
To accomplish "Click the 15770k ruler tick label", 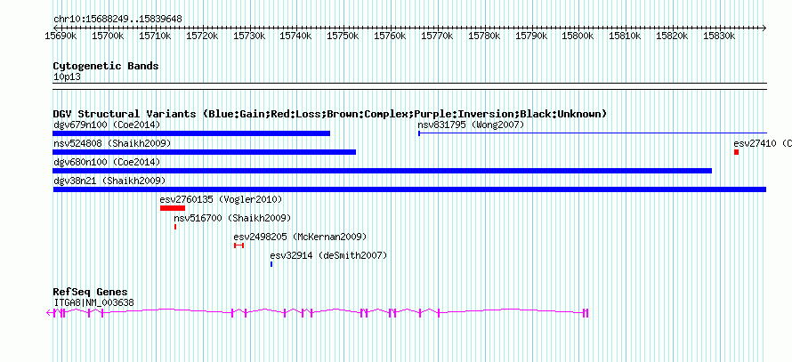I will (x=437, y=36).
